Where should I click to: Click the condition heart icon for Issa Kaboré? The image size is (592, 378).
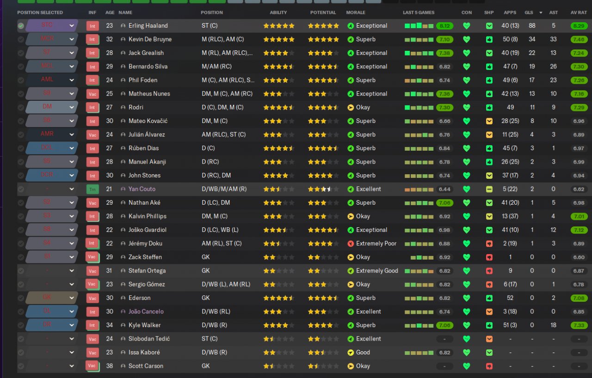point(466,353)
